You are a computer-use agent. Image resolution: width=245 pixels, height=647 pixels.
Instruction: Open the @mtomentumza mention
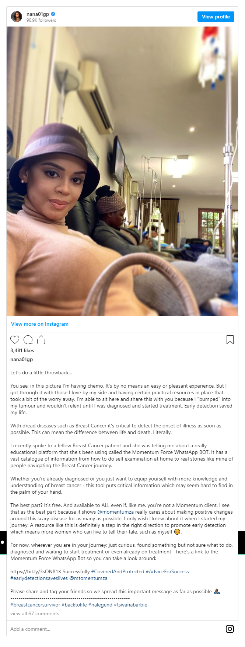(88, 578)
